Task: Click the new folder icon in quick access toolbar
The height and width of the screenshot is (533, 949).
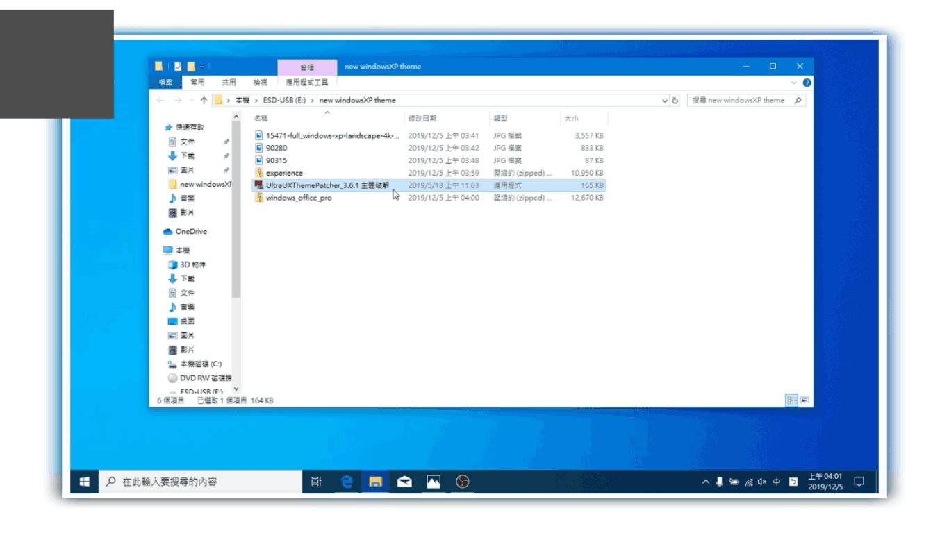Action: [x=190, y=67]
